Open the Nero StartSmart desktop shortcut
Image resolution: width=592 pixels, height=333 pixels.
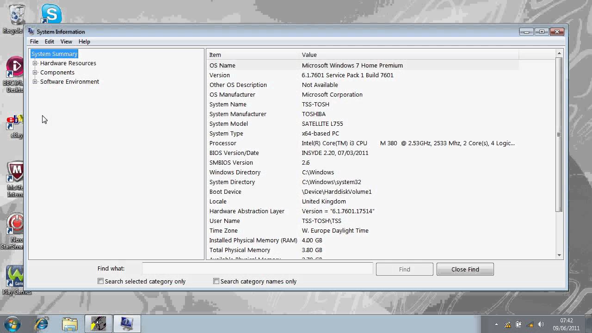14,231
